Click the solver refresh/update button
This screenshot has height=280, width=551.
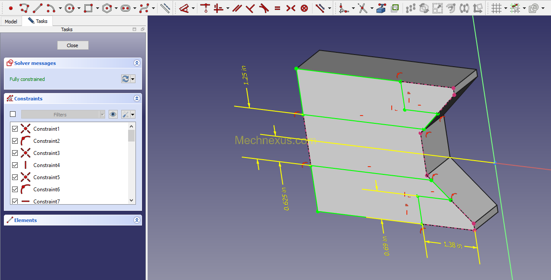[126, 79]
